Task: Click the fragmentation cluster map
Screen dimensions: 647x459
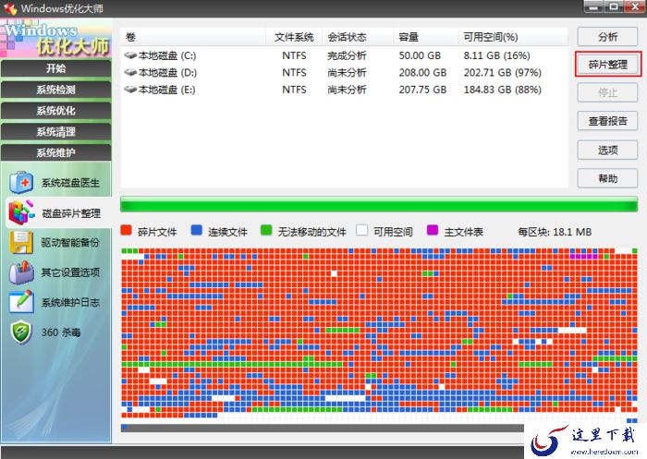Action: click(x=379, y=335)
